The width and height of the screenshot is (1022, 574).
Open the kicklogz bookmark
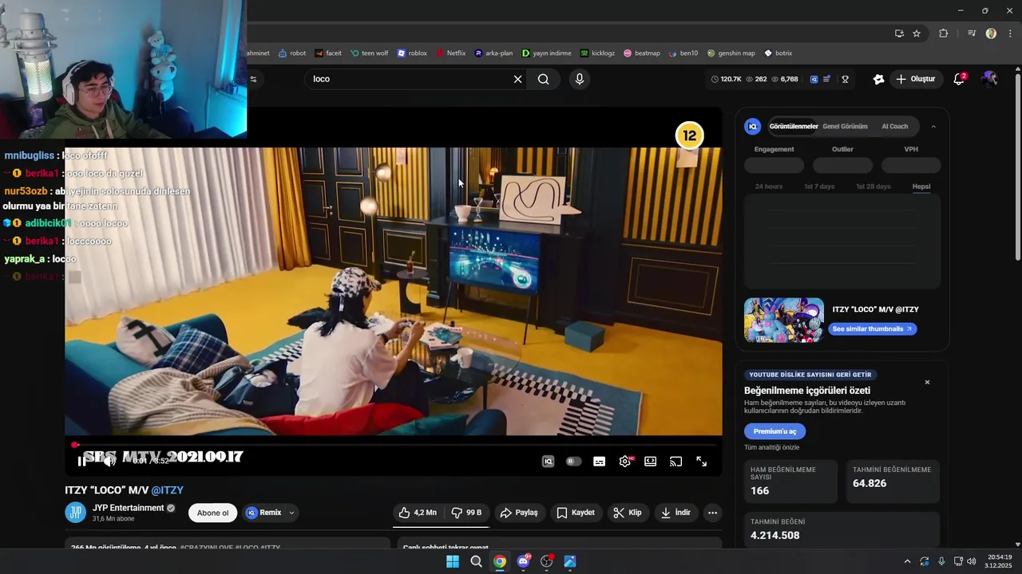click(597, 53)
